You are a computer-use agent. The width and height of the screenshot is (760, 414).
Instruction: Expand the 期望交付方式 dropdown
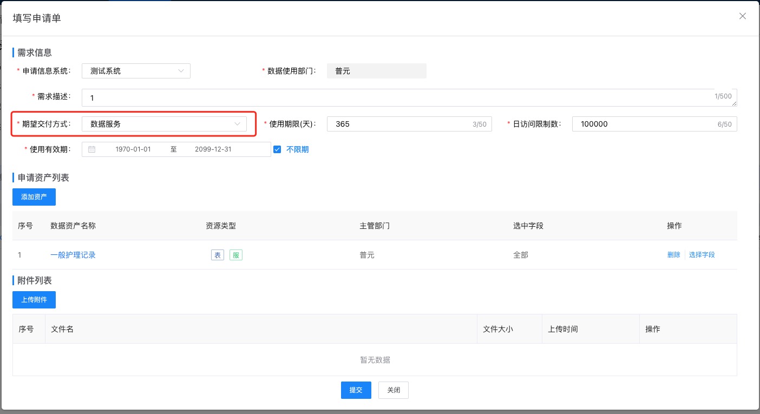pos(164,124)
